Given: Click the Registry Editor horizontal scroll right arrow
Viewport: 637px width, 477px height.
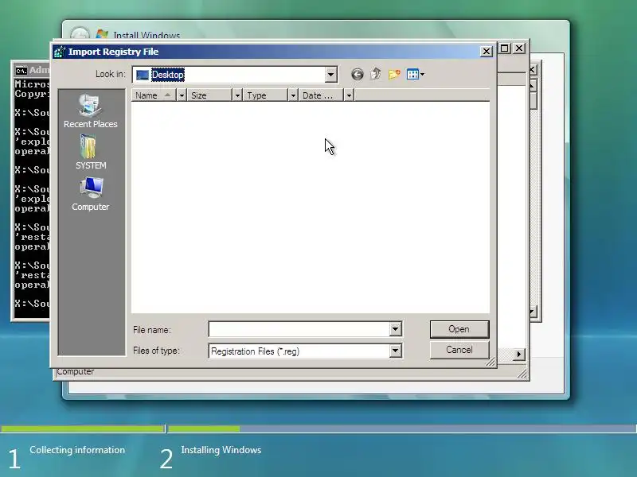Looking at the screenshot, I should tap(519, 354).
